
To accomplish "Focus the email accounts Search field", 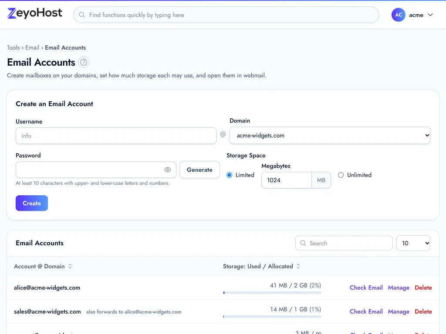I will 344,243.
